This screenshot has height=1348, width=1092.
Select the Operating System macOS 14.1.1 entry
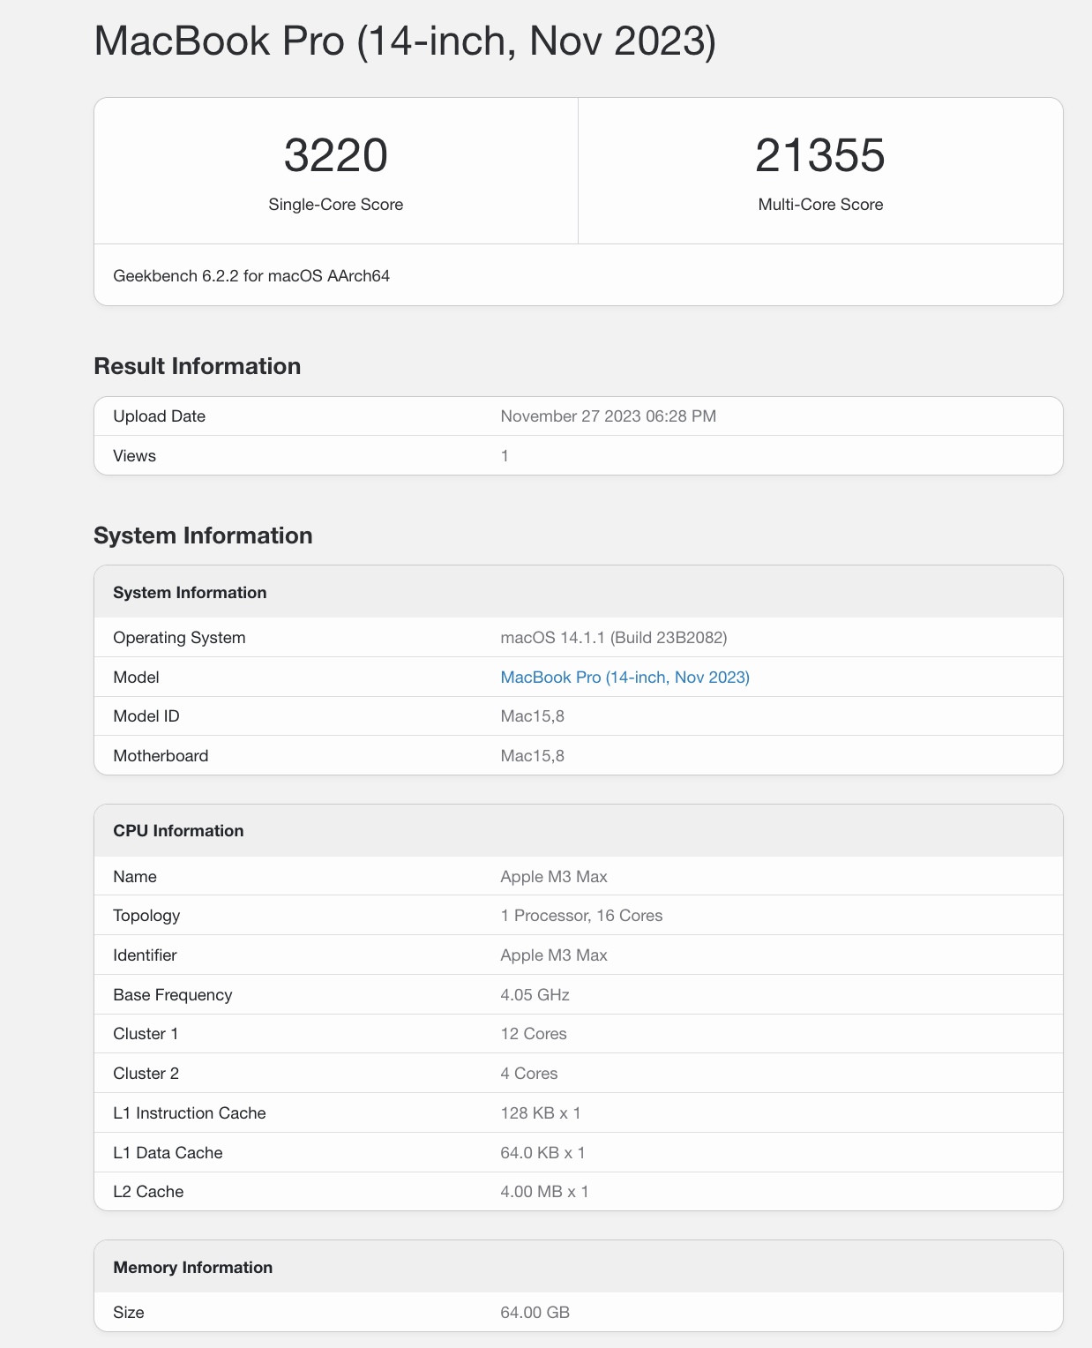(x=615, y=637)
